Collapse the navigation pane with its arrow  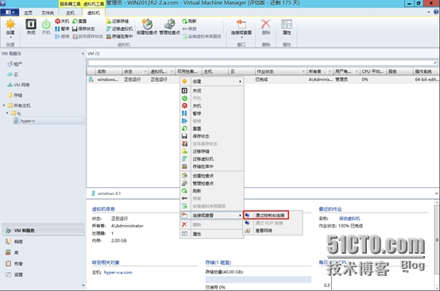[83, 53]
